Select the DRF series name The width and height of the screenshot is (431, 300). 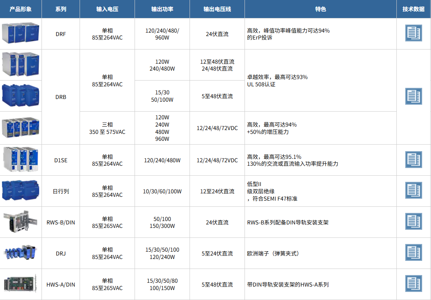61,34
